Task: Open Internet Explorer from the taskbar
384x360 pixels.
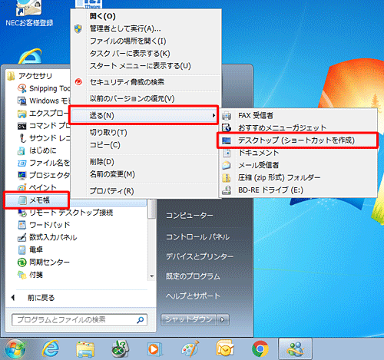Action: (51, 348)
